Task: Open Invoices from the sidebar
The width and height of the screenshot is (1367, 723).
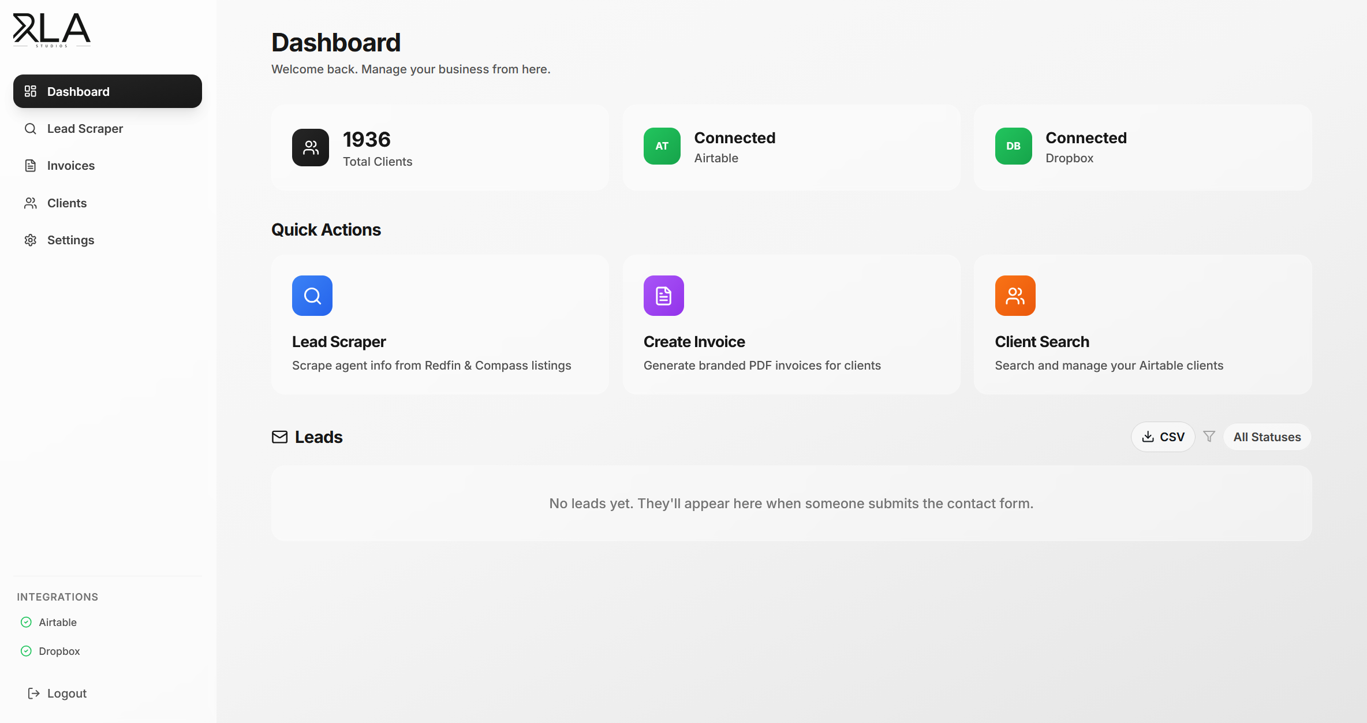Action: pyautogui.click(x=70, y=166)
